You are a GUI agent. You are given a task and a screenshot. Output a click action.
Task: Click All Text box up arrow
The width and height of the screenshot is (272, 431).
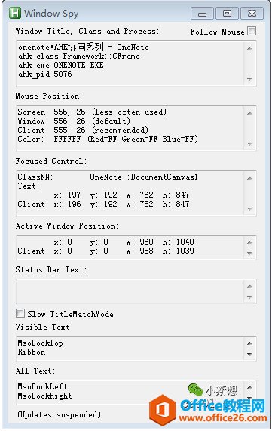point(249,387)
